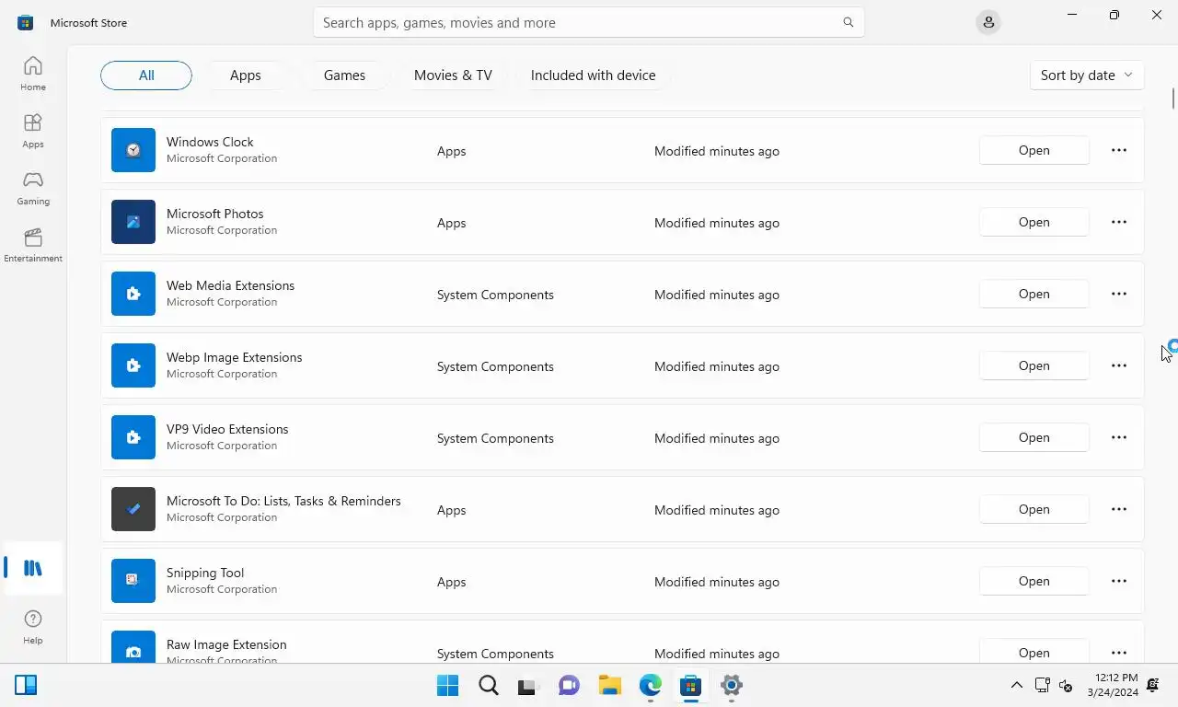Select the Included with device tab
Viewport: 1178px width, 707px height.
[594, 75]
